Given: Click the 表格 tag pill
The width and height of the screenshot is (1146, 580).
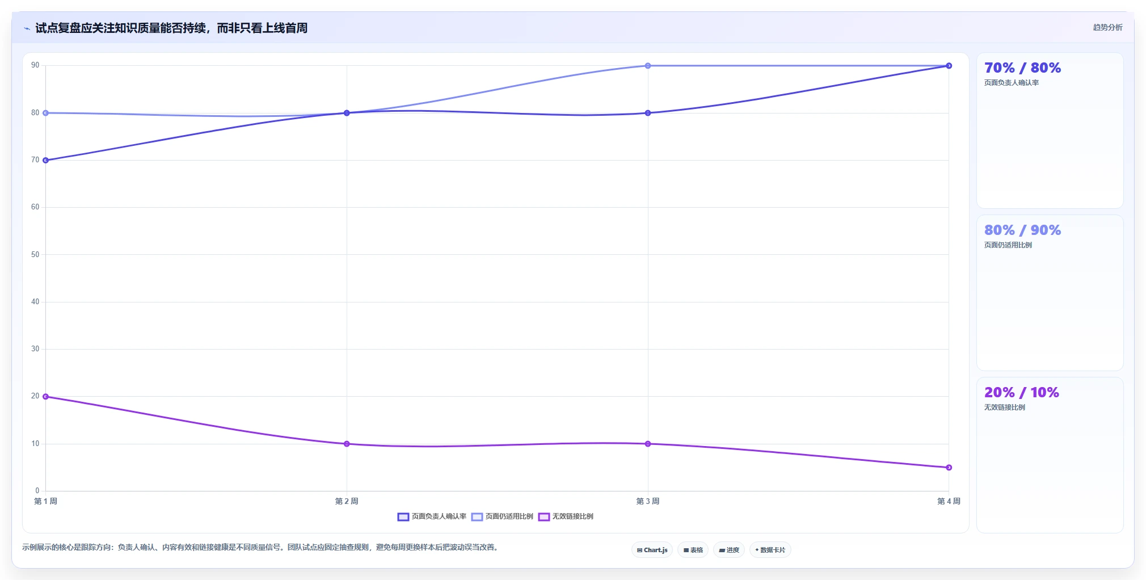Looking at the screenshot, I should 693,550.
